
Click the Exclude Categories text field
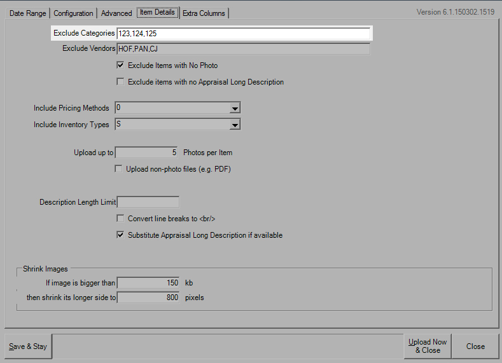[243, 33]
